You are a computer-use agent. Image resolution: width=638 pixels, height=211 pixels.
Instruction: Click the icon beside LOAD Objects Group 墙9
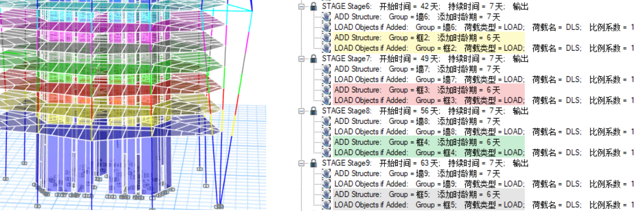tap(326, 184)
